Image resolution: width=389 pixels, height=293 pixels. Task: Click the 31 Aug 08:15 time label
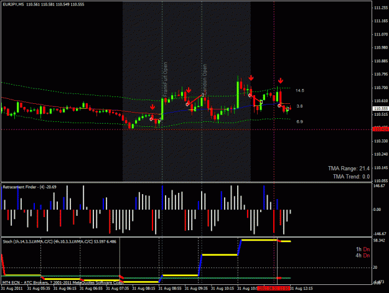click(144, 288)
